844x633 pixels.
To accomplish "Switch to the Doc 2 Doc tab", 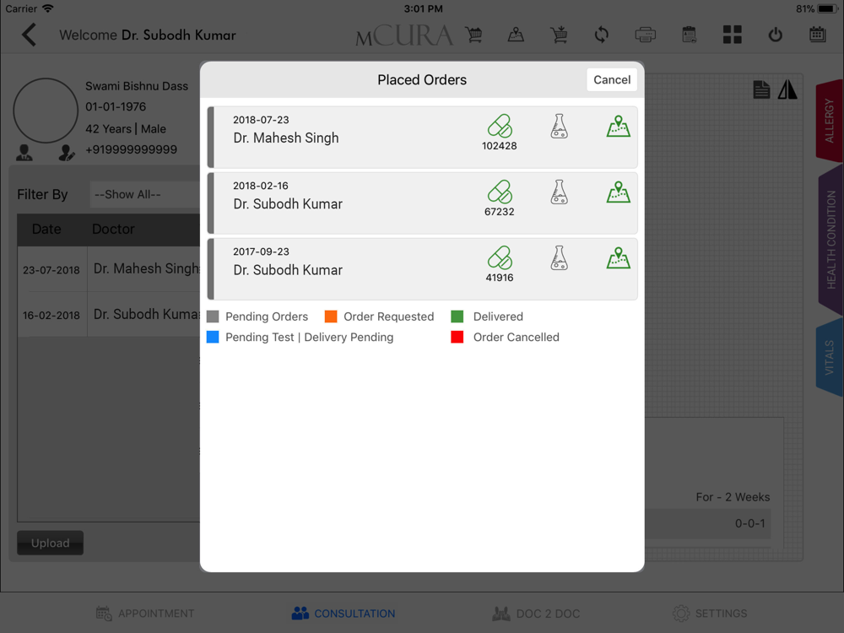I will click(536, 613).
